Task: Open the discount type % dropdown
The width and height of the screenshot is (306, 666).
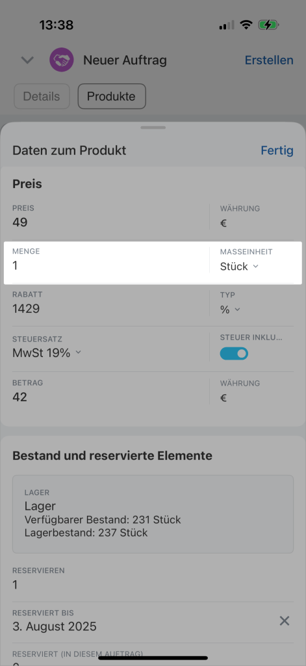Action: pos(230,310)
